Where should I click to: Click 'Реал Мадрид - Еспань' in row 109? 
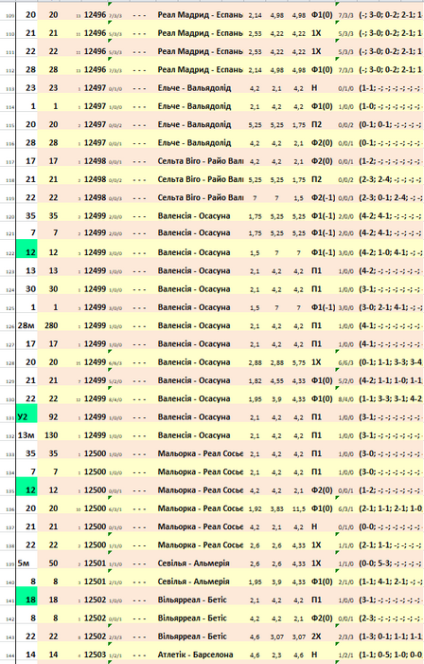201,15
